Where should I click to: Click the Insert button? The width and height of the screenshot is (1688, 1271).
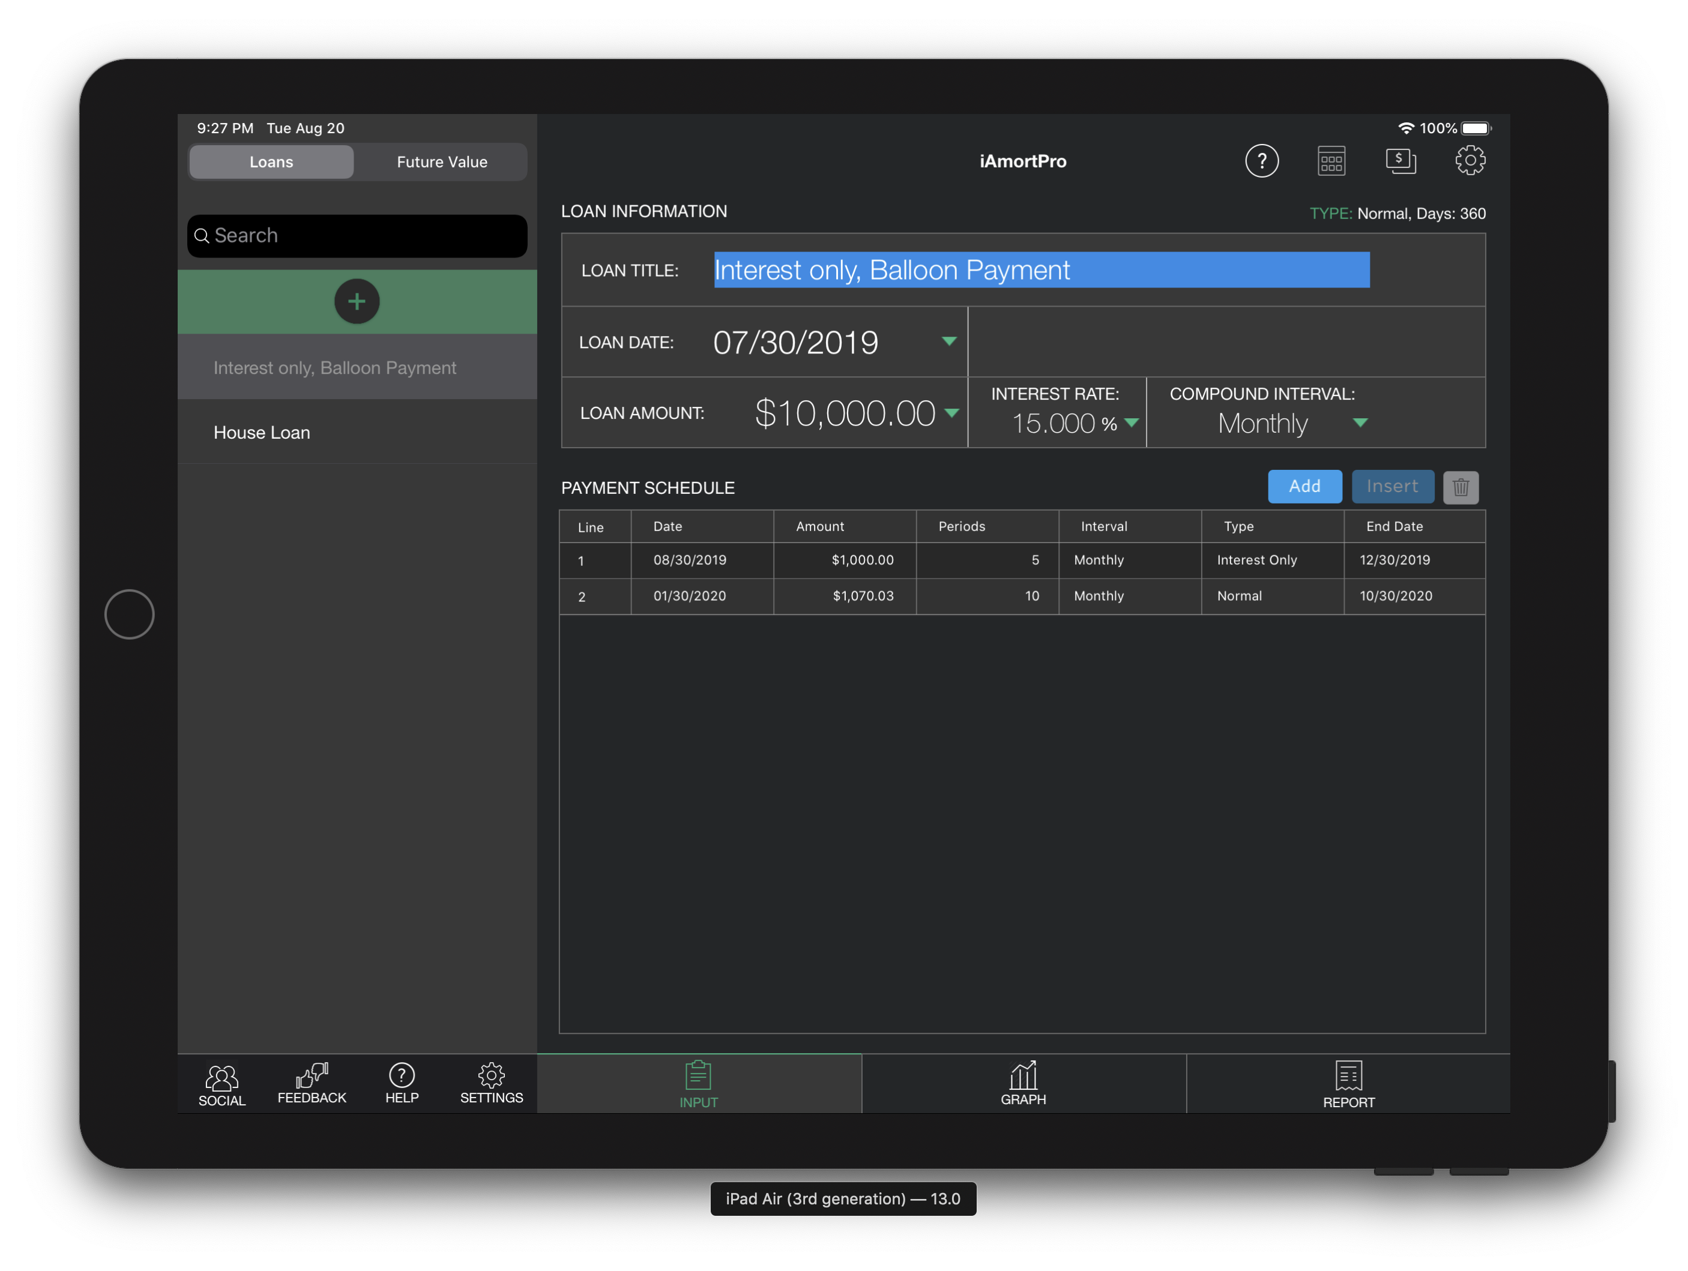coord(1392,486)
